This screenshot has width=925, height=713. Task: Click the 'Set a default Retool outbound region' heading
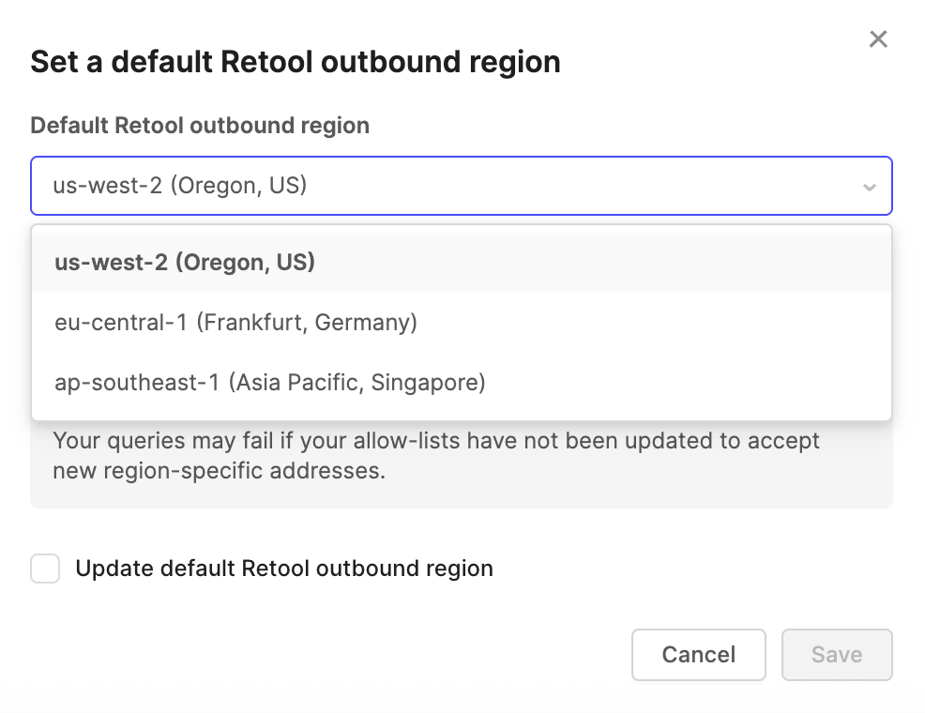tap(296, 63)
